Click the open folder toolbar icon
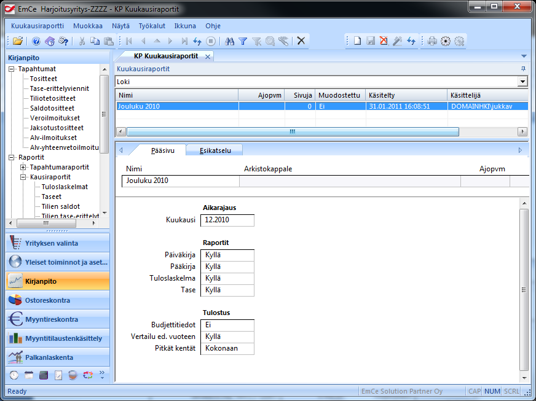The width and height of the screenshot is (536, 401). [x=18, y=41]
